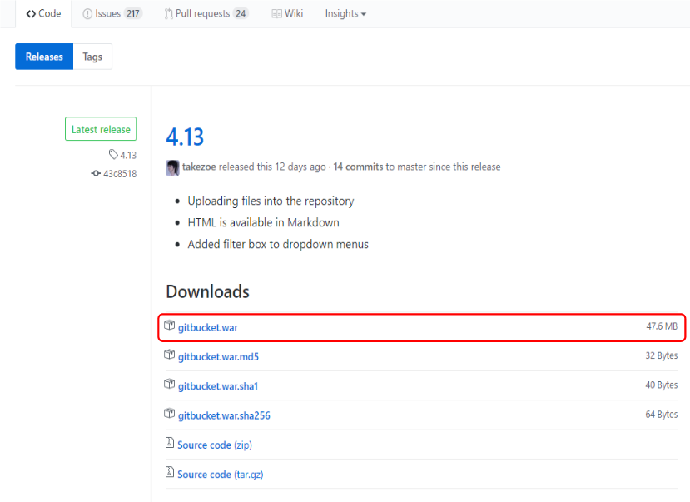Click 'HTML is available in Markdown' text
The image size is (690, 502).
click(x=264, y=222)
